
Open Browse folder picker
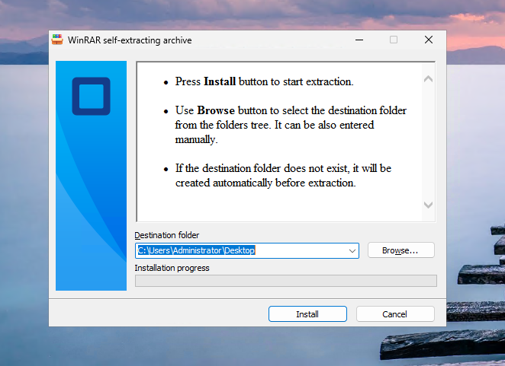pos(401,250)
